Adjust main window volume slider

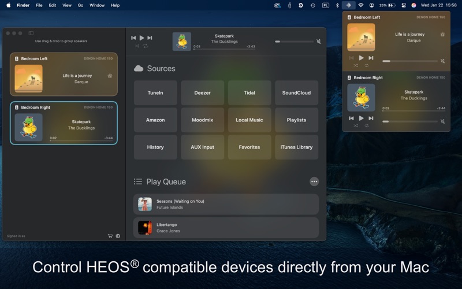(294, 42)
